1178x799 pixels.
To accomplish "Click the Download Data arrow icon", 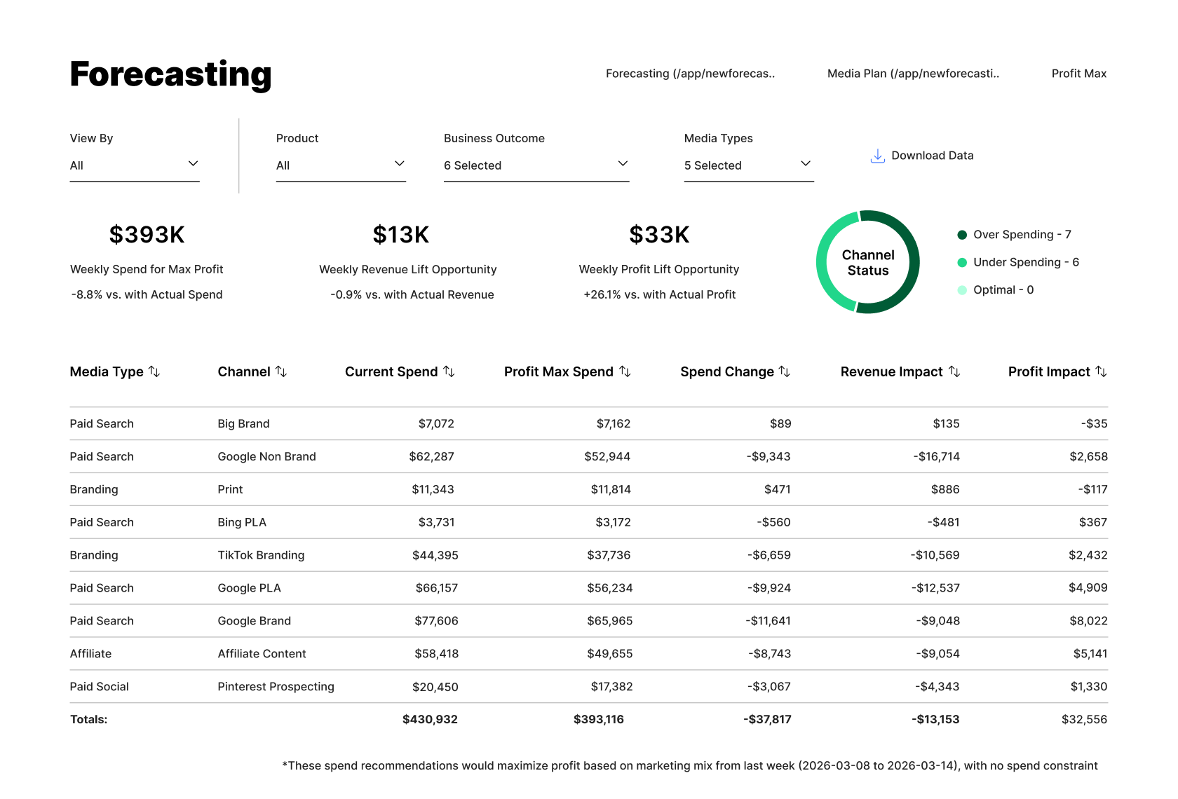I will 877,156.
